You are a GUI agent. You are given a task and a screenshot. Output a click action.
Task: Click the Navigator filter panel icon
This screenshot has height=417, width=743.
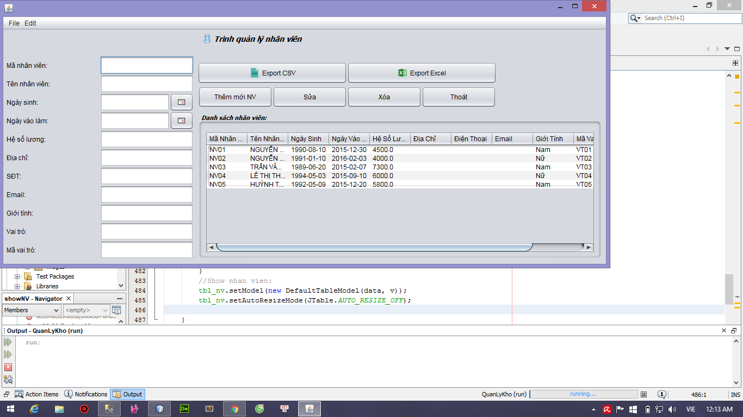pyautogui.click(x=116, y=310)
